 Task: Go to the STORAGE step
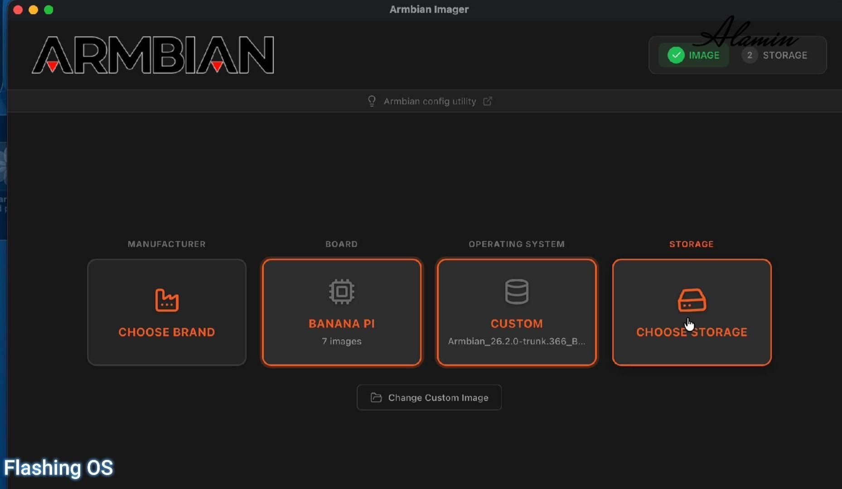775,55
